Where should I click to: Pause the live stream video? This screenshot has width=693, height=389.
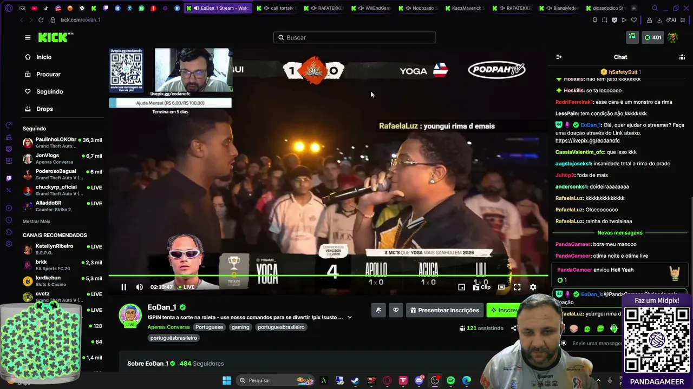click(x=123, y=287)
